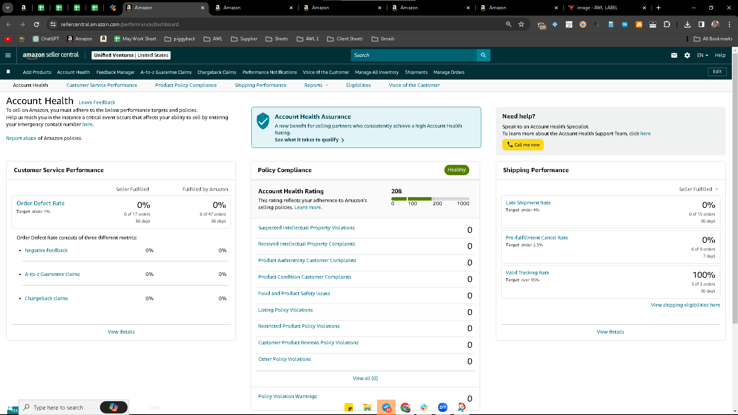Open Order Defect Rate link
Screen dimensions: 738x415
tap(40, 203)
